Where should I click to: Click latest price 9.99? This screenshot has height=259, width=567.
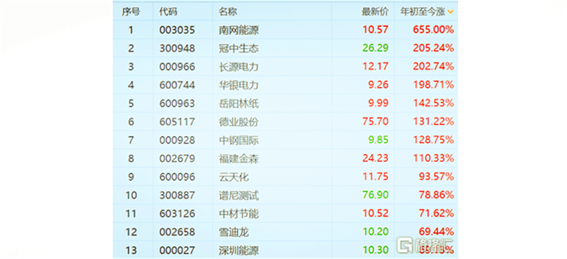pyautogui.click(x=379, y=104)
